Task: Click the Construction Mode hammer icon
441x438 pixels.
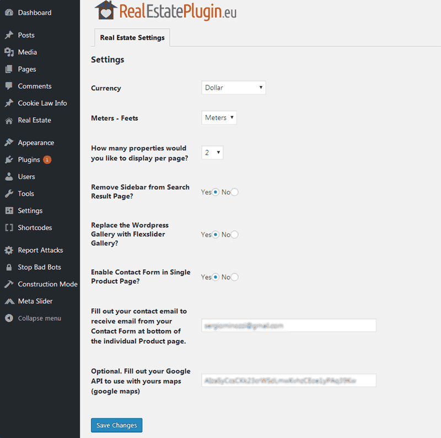Action: (x=9, y=284)
